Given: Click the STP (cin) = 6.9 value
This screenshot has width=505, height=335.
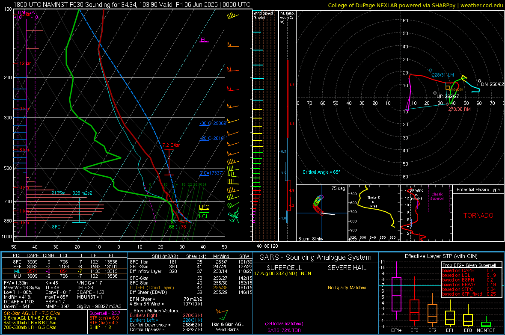Looking at the screenshot, I should [104, 318].
